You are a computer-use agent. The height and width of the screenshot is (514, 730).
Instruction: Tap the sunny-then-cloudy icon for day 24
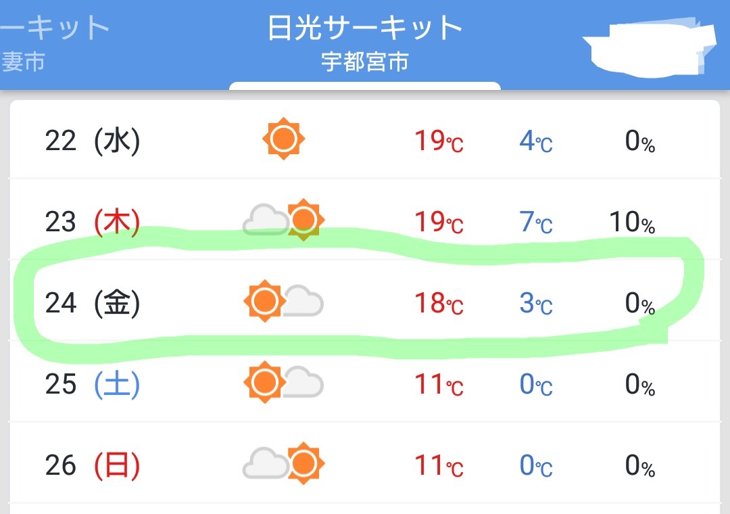[x=283, y=301]
